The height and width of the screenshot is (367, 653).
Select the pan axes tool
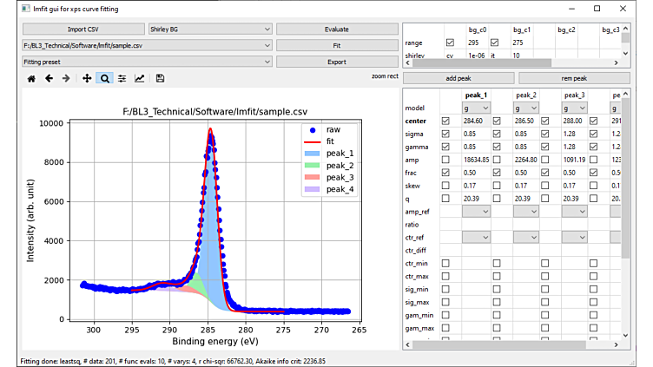87,78
